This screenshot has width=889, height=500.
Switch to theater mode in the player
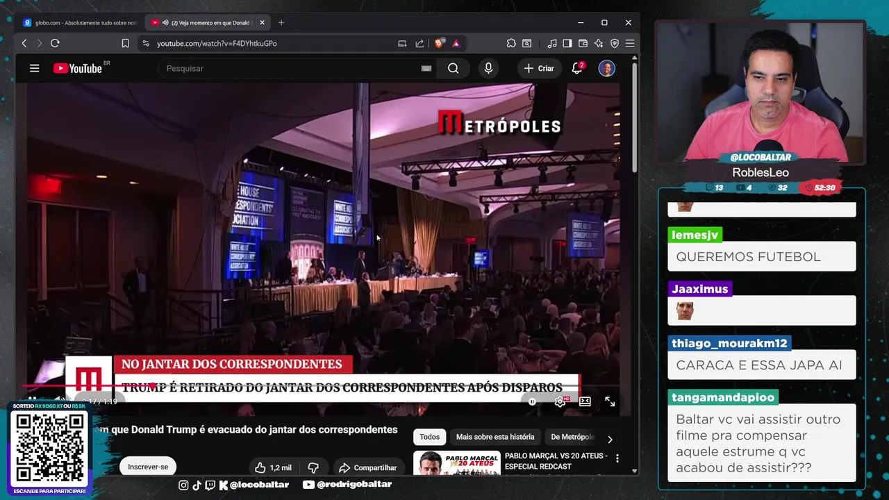pos(585,401)
